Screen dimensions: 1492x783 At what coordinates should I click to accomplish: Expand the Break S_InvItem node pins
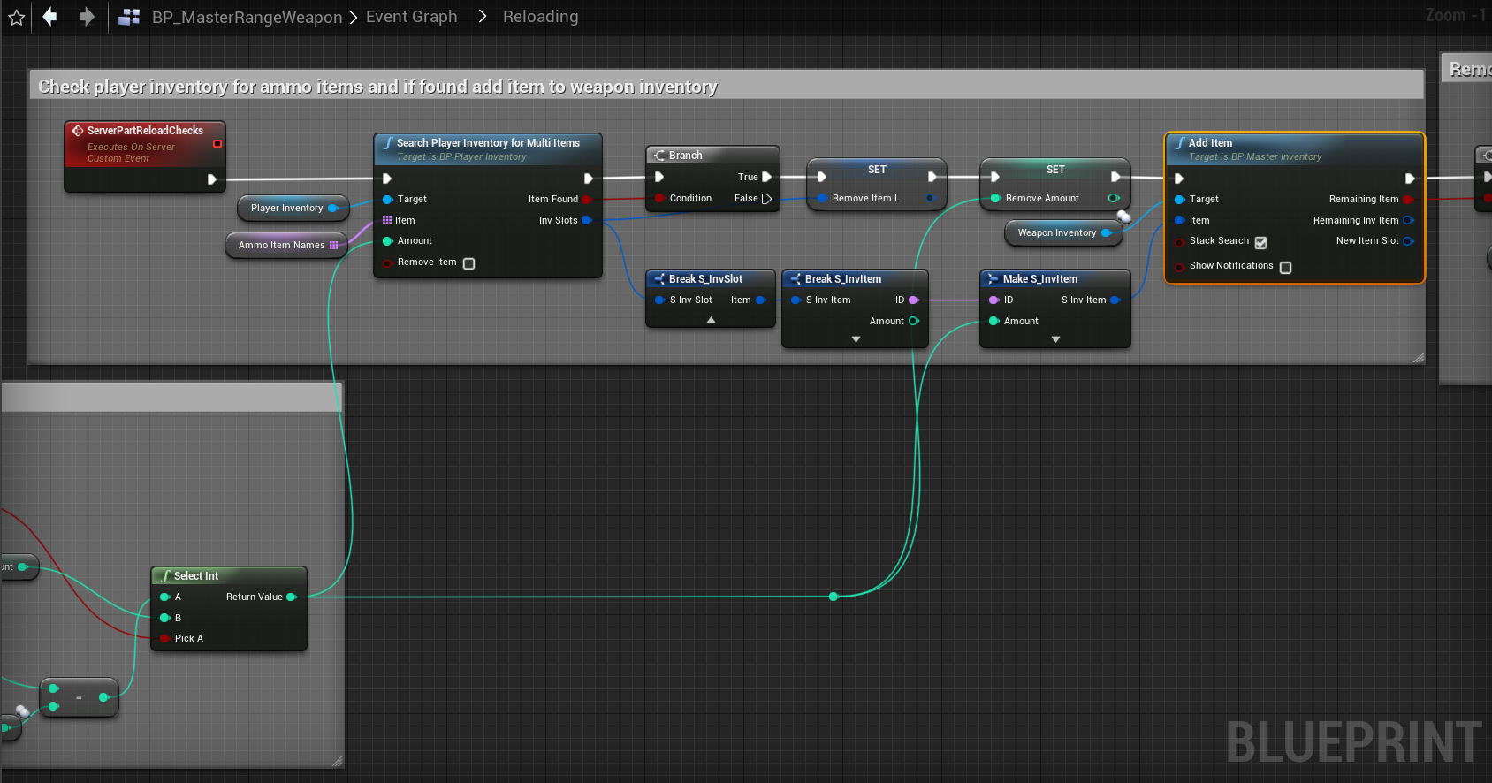tap(855, 339)
